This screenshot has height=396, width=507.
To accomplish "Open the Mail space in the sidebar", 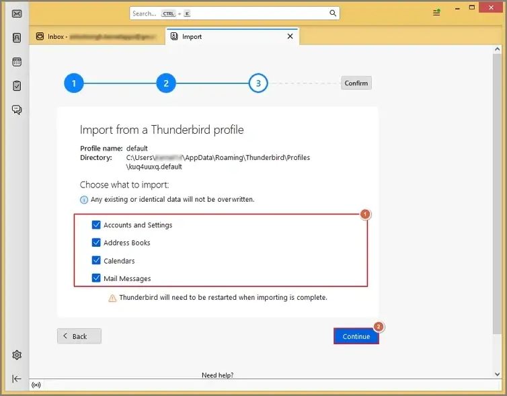I will [17, 13].
